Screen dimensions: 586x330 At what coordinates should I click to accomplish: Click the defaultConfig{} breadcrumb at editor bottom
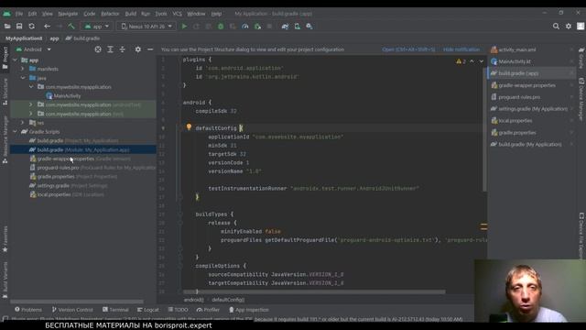point(228,300)
